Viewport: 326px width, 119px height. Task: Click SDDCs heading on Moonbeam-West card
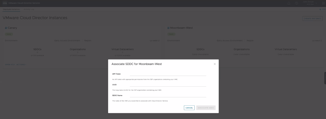[200, 49]
